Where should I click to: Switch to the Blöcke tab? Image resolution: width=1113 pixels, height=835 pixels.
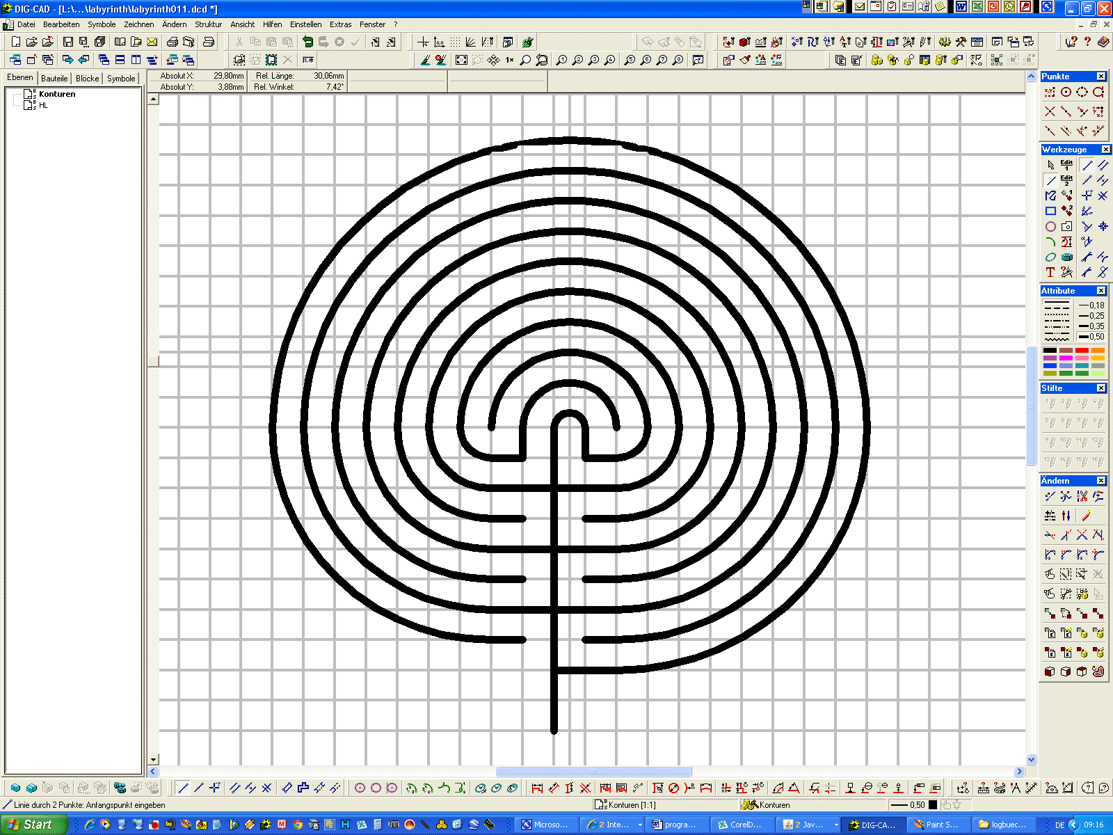click(88, 79)
